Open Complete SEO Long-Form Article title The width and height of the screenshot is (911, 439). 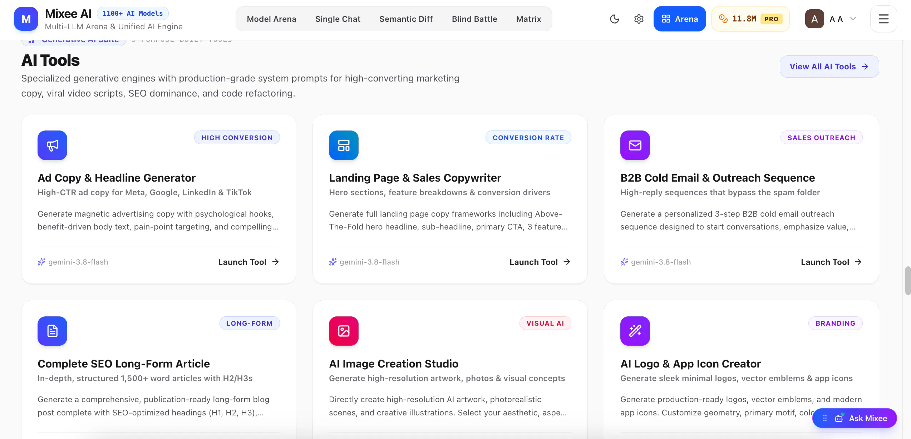(124, 364)
